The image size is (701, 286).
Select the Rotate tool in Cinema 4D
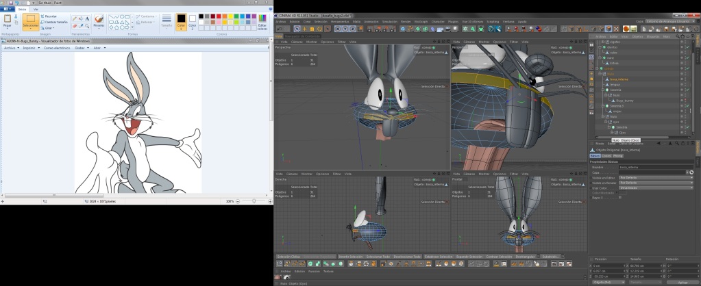tap(319, 29)
